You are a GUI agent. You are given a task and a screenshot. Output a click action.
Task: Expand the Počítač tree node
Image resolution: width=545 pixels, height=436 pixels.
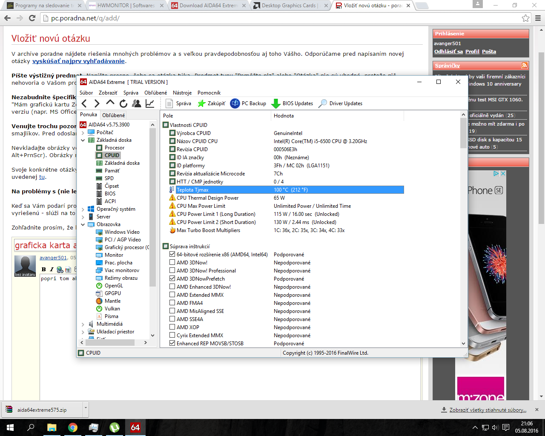click(83, 132)
